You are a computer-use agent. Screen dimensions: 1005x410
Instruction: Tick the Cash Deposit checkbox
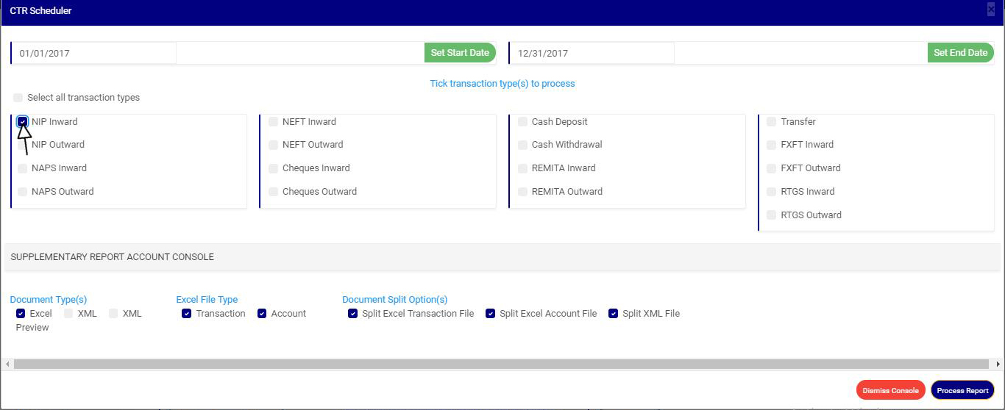523,122
